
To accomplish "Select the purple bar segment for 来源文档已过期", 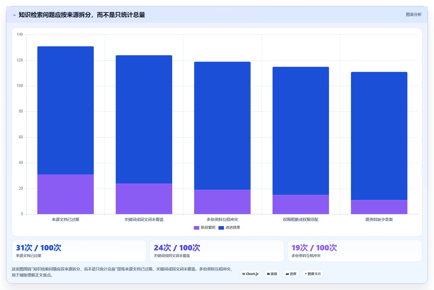I will (x=66, y=194).
